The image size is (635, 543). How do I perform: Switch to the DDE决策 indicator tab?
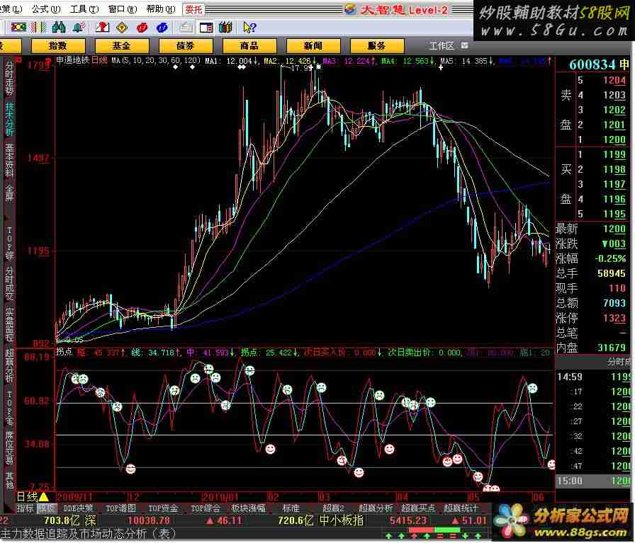tap(78, 508)
